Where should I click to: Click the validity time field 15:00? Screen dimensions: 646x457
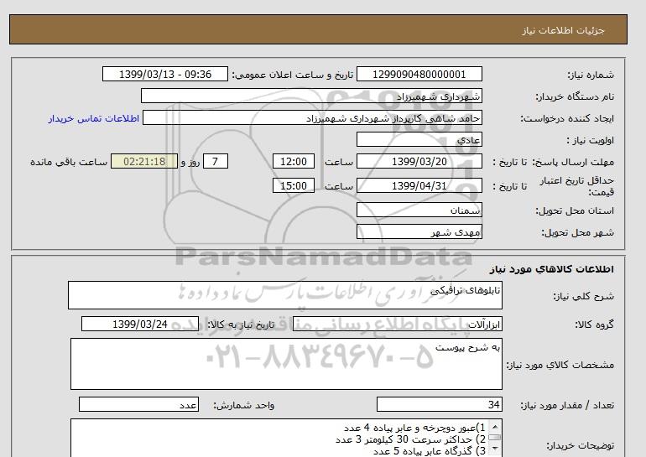pyautogui.click(x=294, y=185)
